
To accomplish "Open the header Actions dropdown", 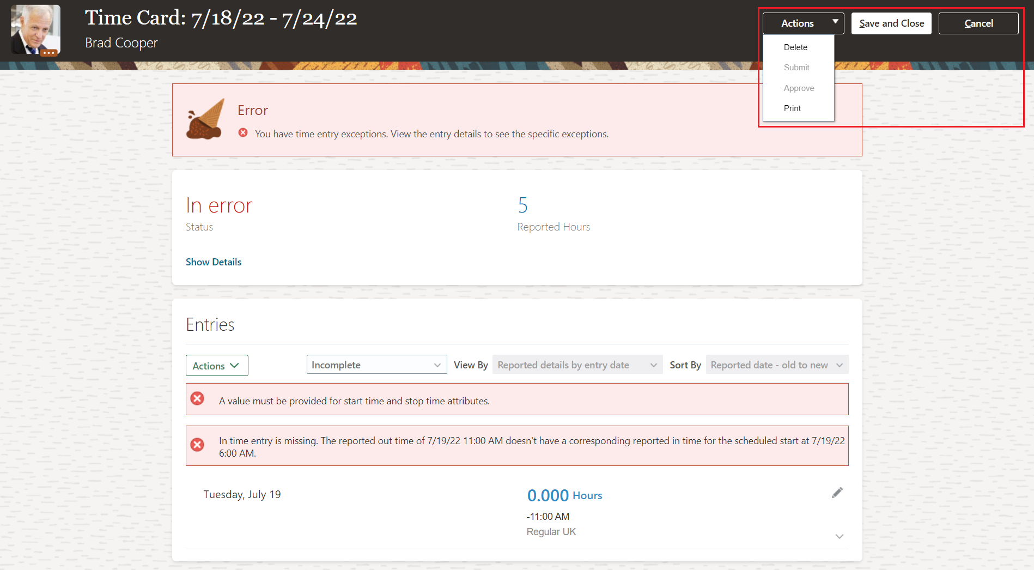I will pos(803,23).
